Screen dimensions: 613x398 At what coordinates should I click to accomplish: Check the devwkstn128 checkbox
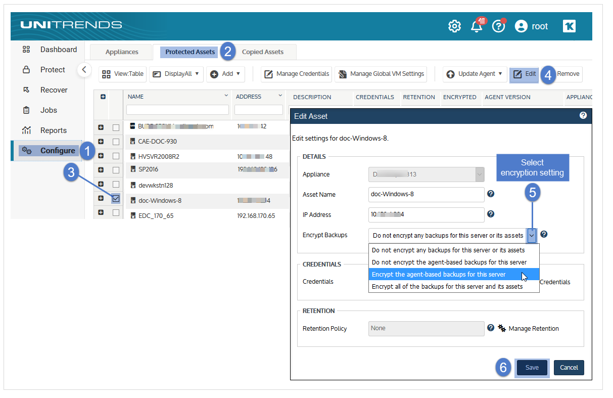coord(116,185)
